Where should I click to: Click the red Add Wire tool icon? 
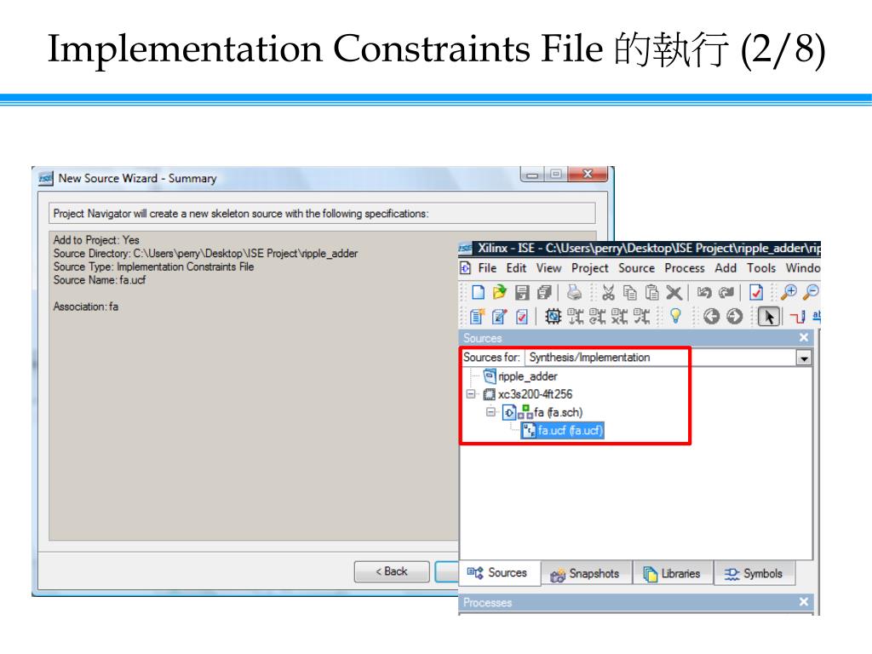797,317
